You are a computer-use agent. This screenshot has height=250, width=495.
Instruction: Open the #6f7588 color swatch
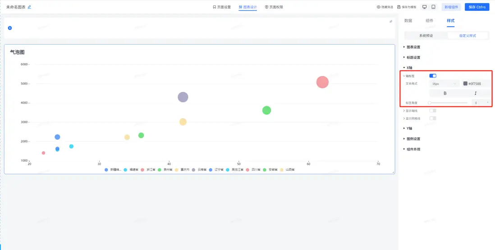(465, 83)
